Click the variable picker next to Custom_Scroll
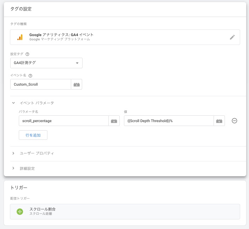The width and height of the screenshot is (249, 229). [x=77, y=85]
